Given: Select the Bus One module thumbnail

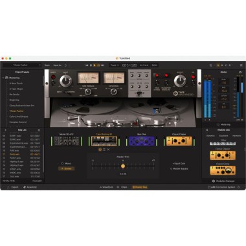Looking at the screenshot, I should (142, 141).
